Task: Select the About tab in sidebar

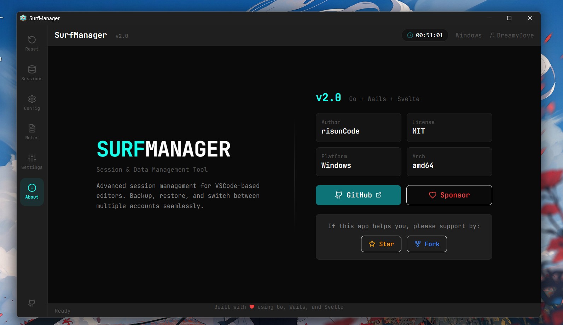Action: pyautogui.click(x=32, y=192)
